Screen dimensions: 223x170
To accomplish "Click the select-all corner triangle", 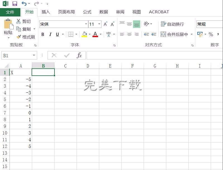I will coord(6,66).
